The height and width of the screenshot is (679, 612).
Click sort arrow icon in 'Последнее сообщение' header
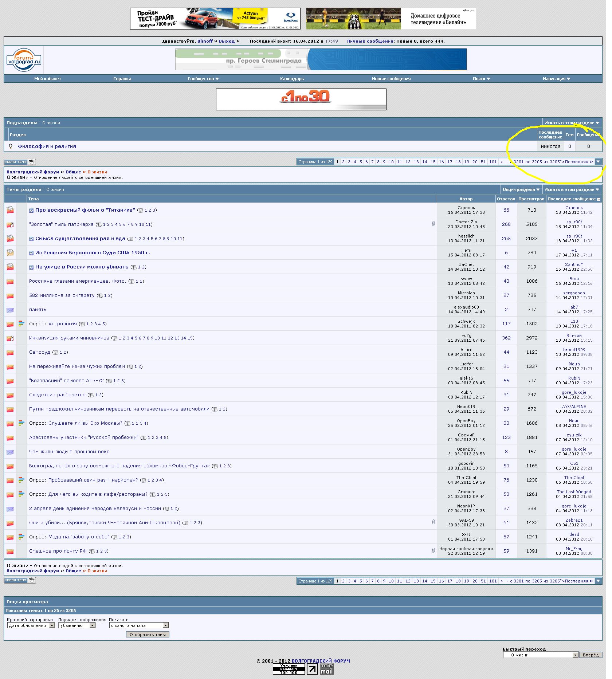599,199
